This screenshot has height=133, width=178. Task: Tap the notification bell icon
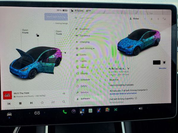152,19
